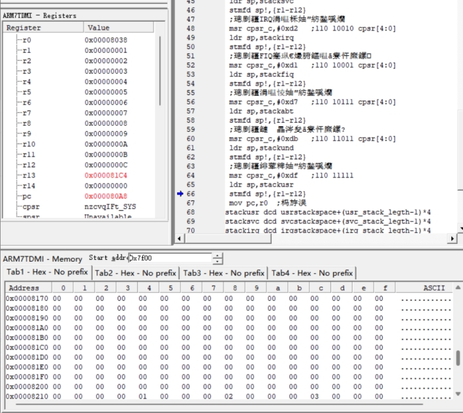Click code line 'ldr sp,stackusr'

[261, 185]
